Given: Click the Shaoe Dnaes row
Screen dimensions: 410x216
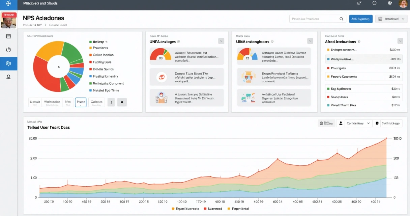Looking at the screenshot, I should (364, 97).
